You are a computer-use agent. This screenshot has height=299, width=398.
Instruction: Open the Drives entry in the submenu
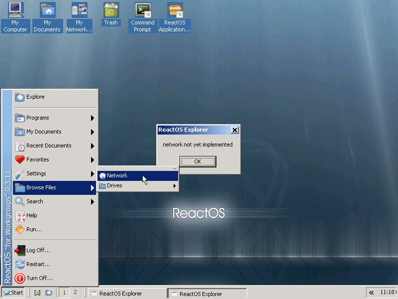pyautogui.click(x=138, y=186)
